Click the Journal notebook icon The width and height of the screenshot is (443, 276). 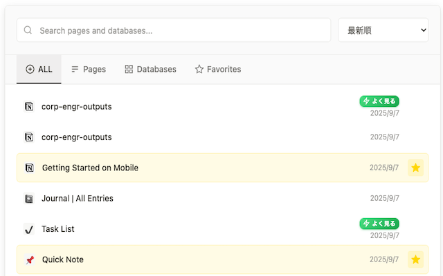pyautogui.click(x=29, y=199)
